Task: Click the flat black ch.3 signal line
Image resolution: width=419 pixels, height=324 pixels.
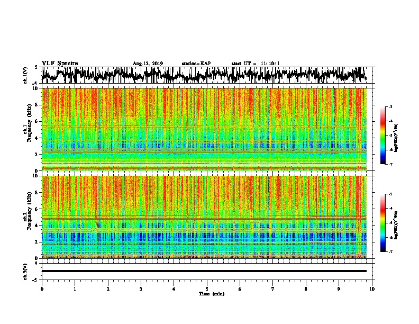Action: pyautogui.click(x=204, y=271)
